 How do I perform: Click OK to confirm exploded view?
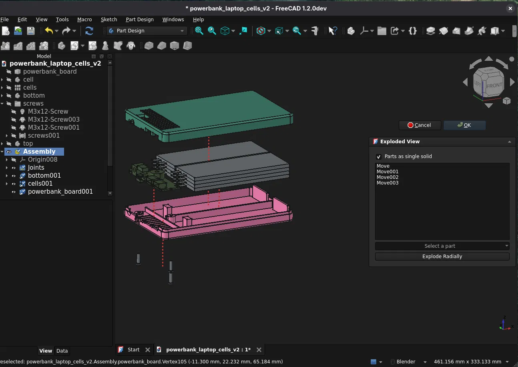coord(464,125)
